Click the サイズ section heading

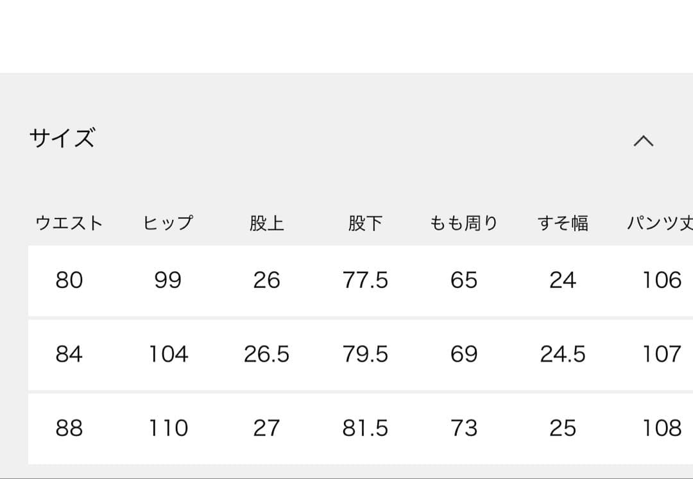tap(63, 138)
